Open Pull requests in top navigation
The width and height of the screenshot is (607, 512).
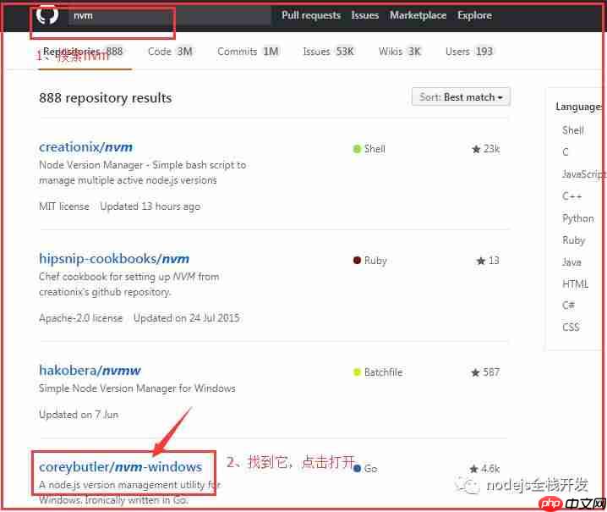coord(311,15)
